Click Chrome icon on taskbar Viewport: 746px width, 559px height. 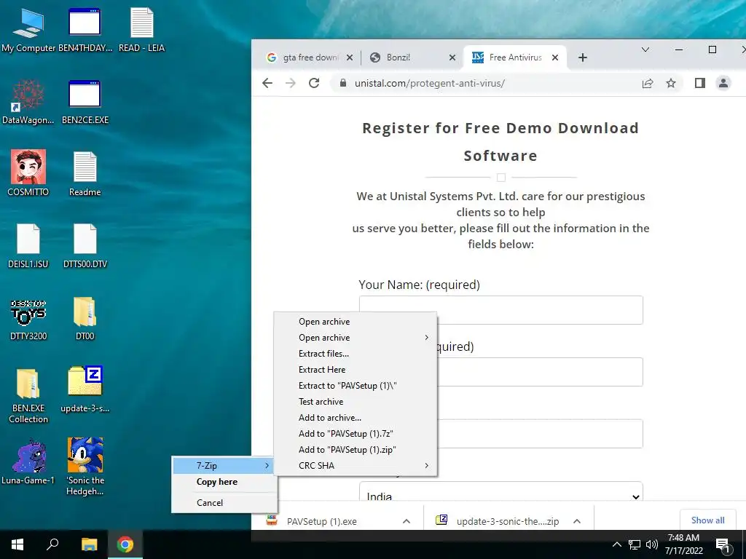coord(125,544)
